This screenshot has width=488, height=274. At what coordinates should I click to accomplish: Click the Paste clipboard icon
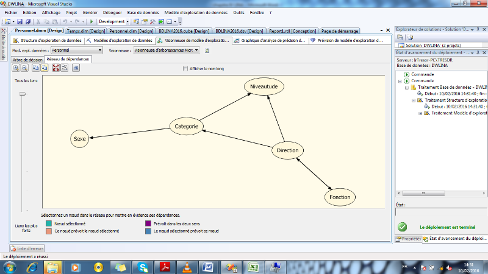click(x=54, y=21)
